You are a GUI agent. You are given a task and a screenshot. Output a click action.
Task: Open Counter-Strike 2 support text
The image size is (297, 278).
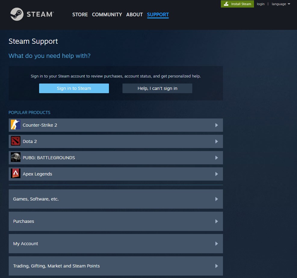40,125
